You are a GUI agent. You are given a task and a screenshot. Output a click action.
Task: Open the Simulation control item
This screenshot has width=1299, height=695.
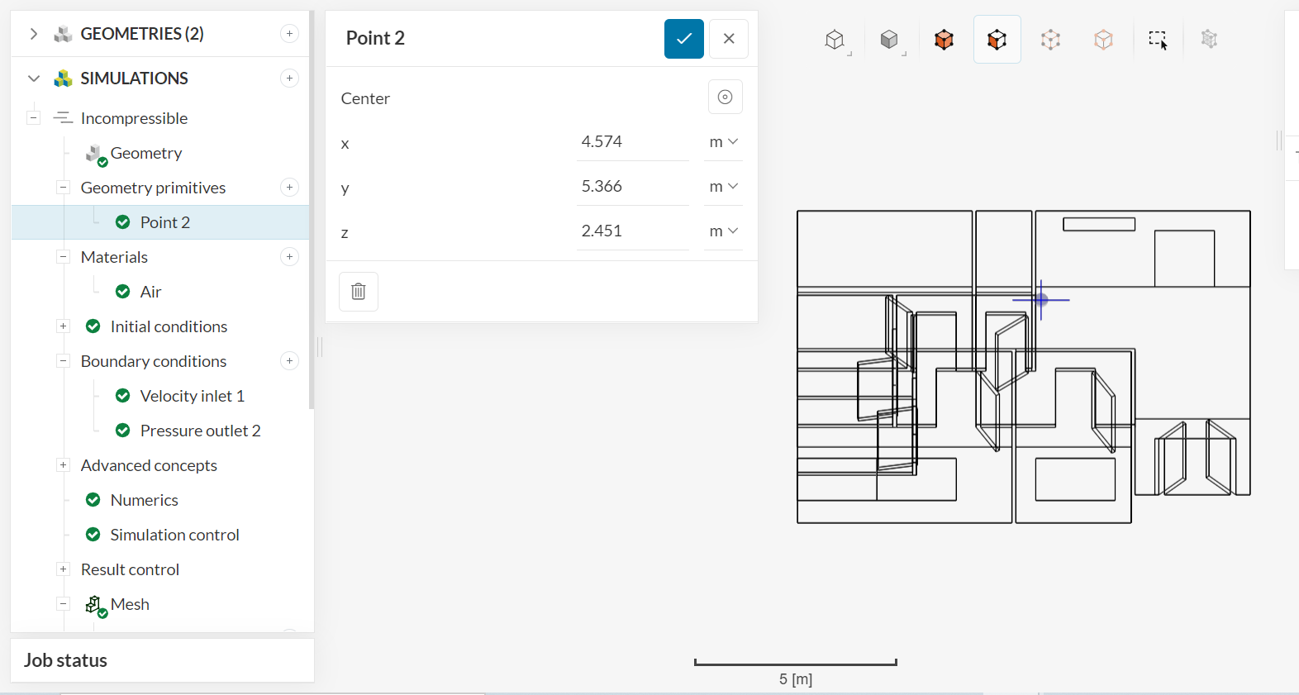click(174, 535)
